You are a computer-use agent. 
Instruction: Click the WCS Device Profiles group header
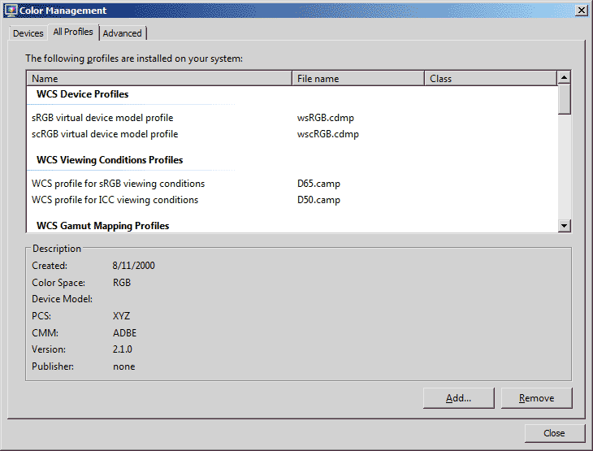82,94
